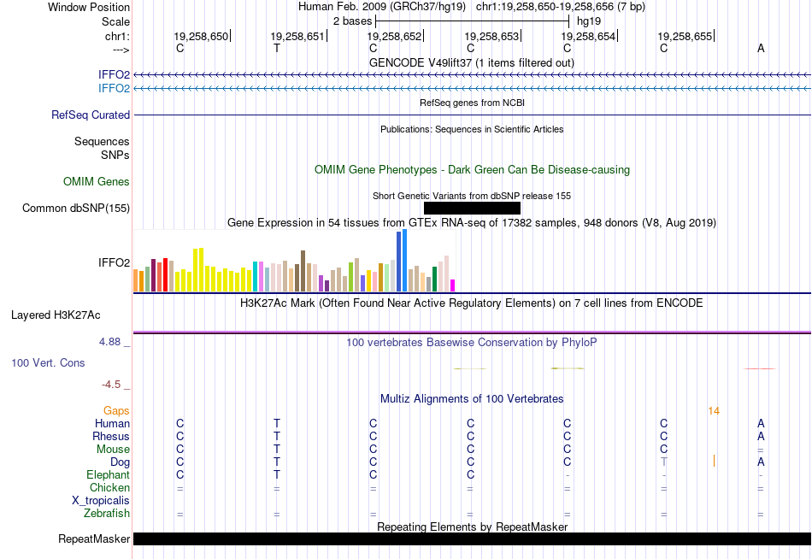The width and height of the screenshot is (812, 559).
Task: Select the 'Human' alignment row label
Action: pyautogui.click(x=112, y=424)
